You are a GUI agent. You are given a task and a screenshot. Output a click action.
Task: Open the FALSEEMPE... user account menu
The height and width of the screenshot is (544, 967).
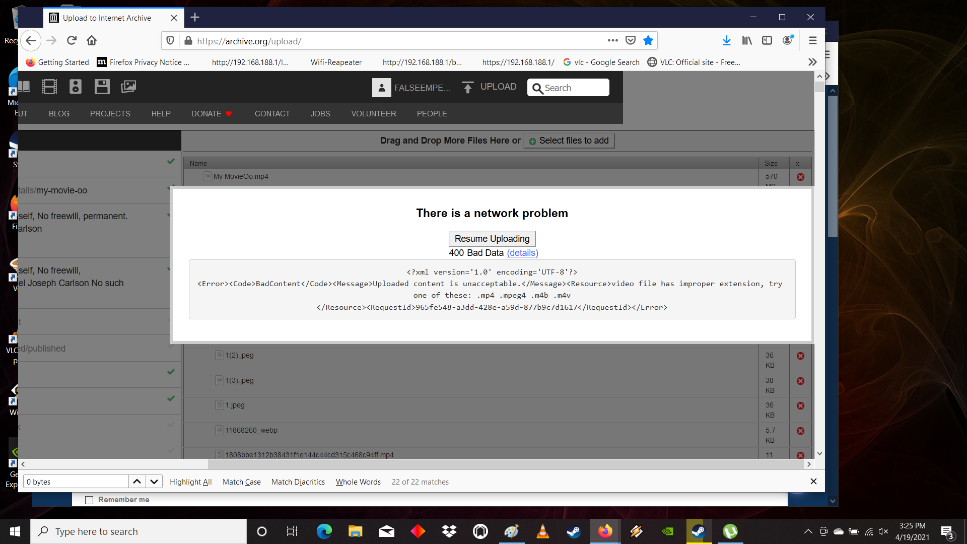(x=411, y=88)
